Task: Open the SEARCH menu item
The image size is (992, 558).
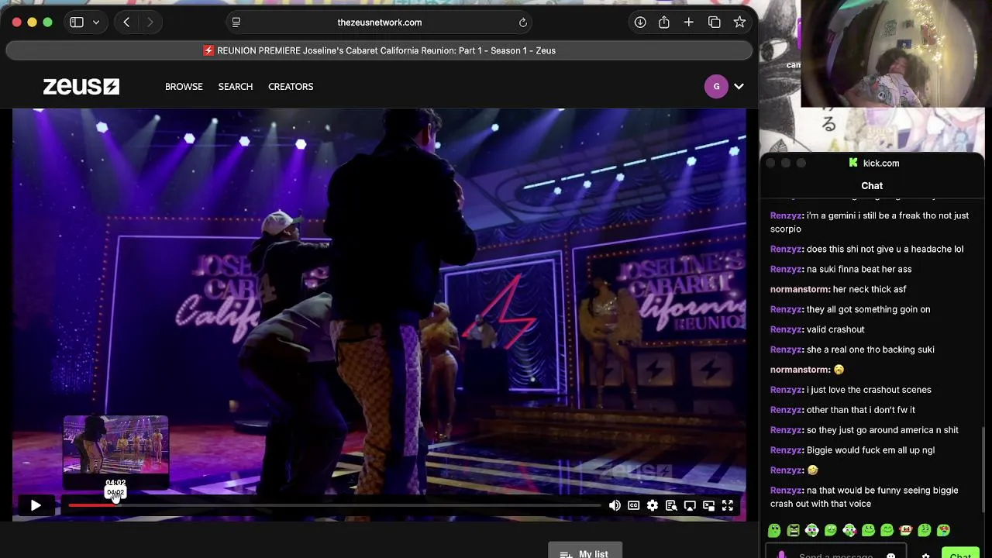Action: click(236, 86)
